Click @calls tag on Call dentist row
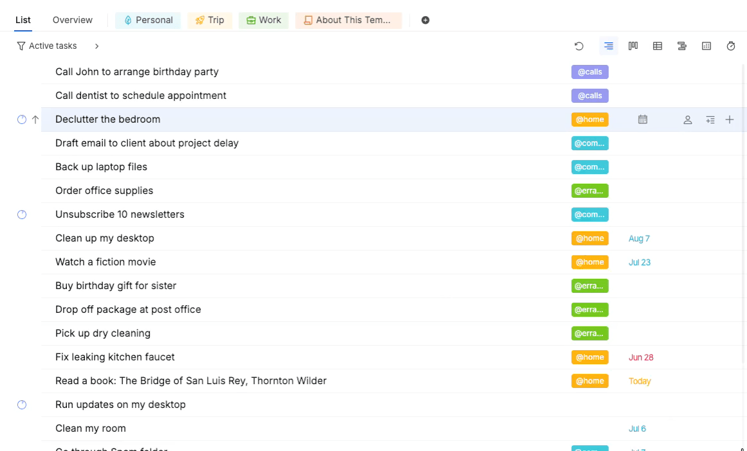 [589, 96]
